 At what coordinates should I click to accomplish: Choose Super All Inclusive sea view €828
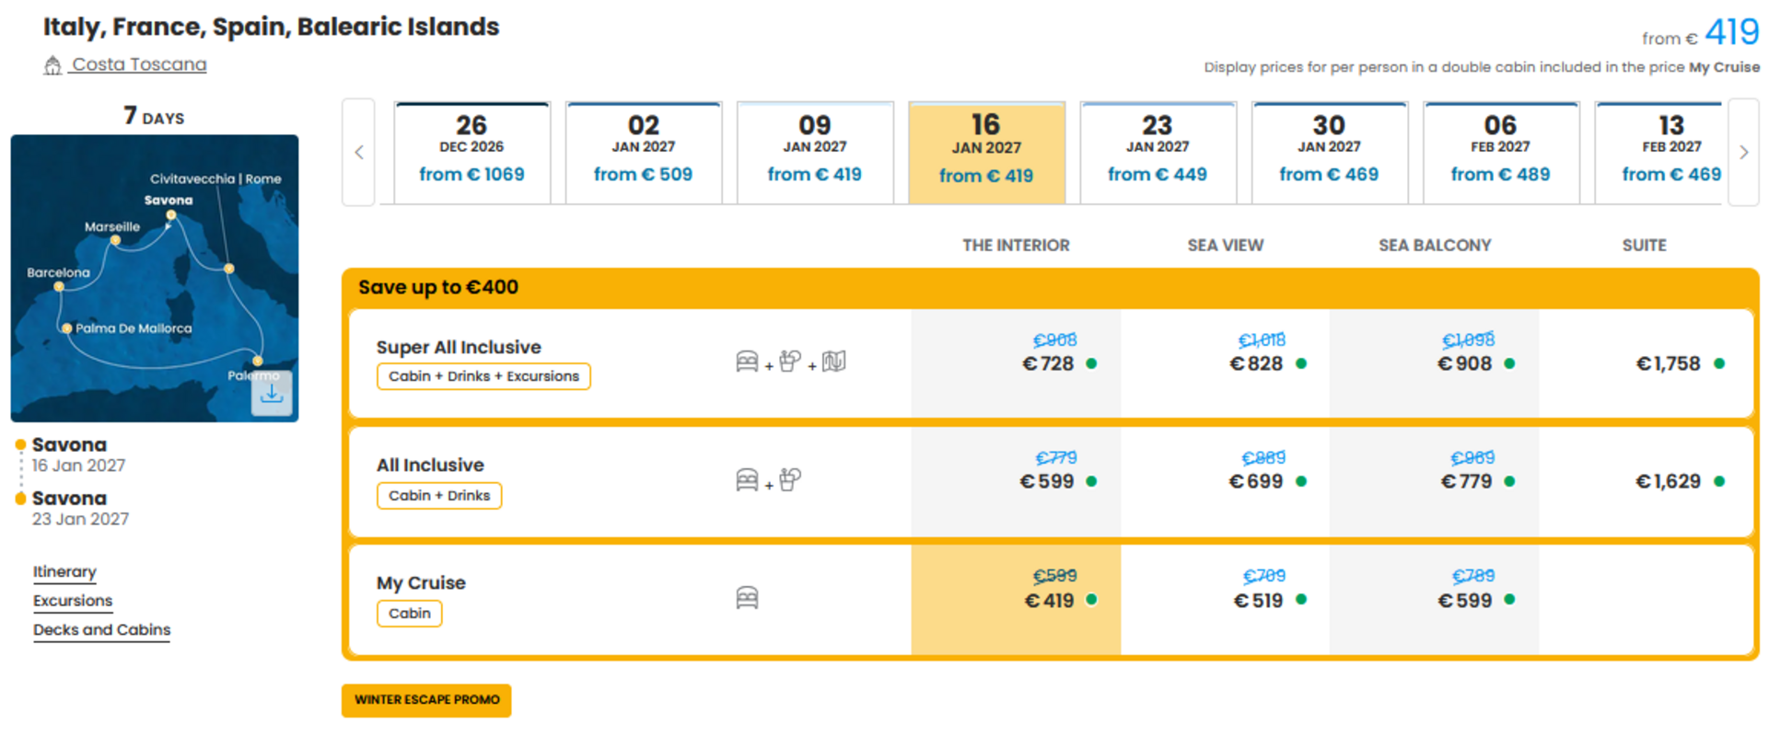[x=1258, y=363]
